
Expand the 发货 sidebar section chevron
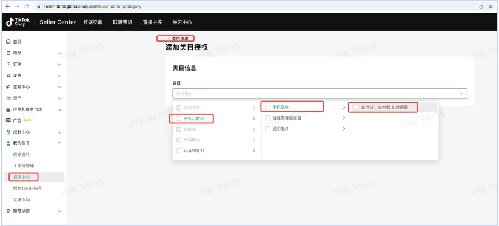point(59,76)
